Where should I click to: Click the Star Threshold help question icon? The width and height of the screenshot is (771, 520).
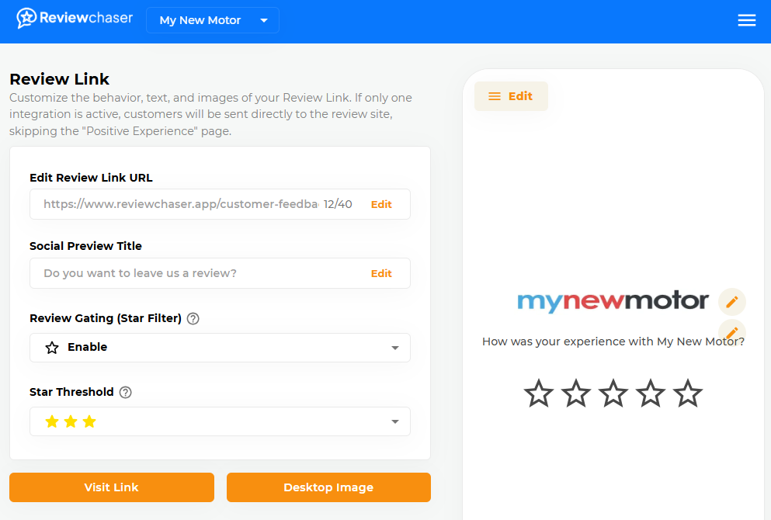pyautogui.click(x=125, y=392)
